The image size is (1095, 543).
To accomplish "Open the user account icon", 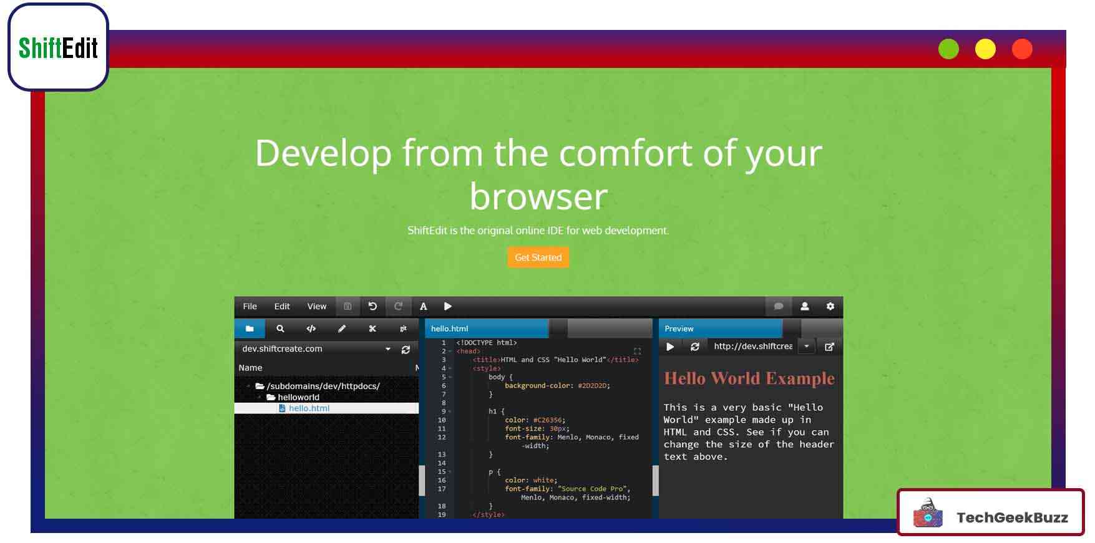I will [x=804, y=306].
